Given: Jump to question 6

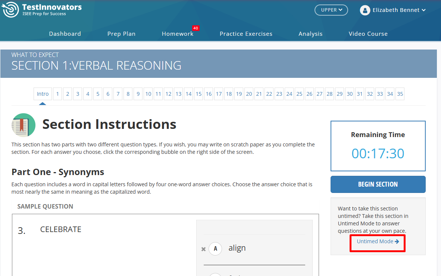Looking at the screenshot, I should 108,94.
